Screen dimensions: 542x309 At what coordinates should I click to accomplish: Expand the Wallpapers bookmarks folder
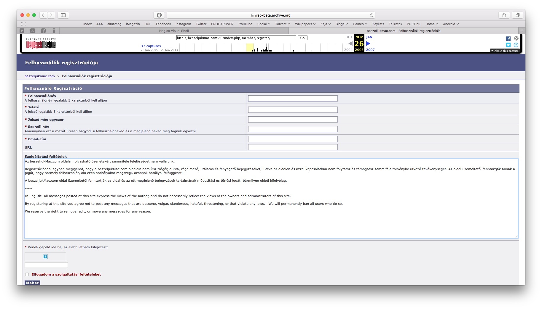[x=305, y=24]
